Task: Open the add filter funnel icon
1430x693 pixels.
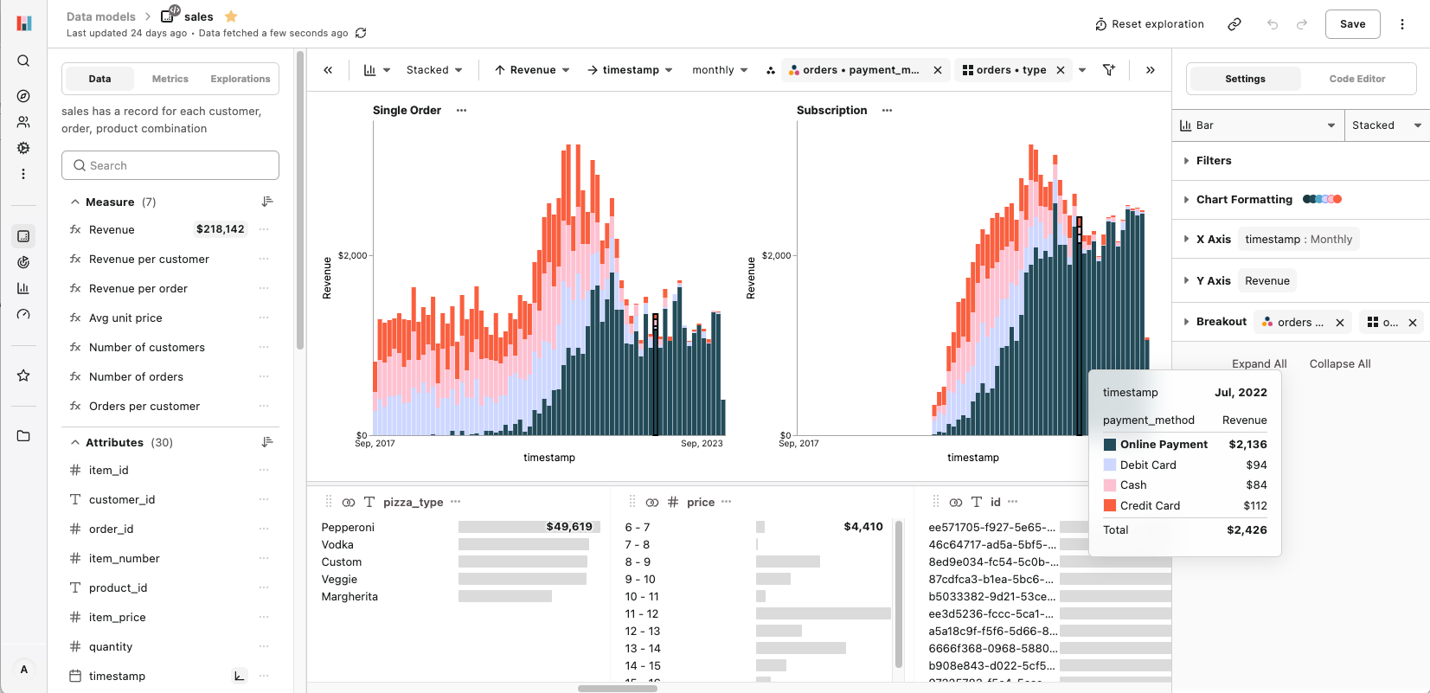Action: (1109, 70)
